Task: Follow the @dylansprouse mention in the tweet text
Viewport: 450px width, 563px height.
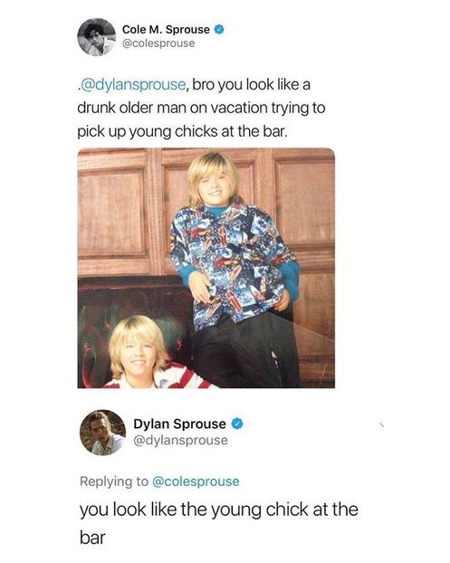Action: point(133,85)
